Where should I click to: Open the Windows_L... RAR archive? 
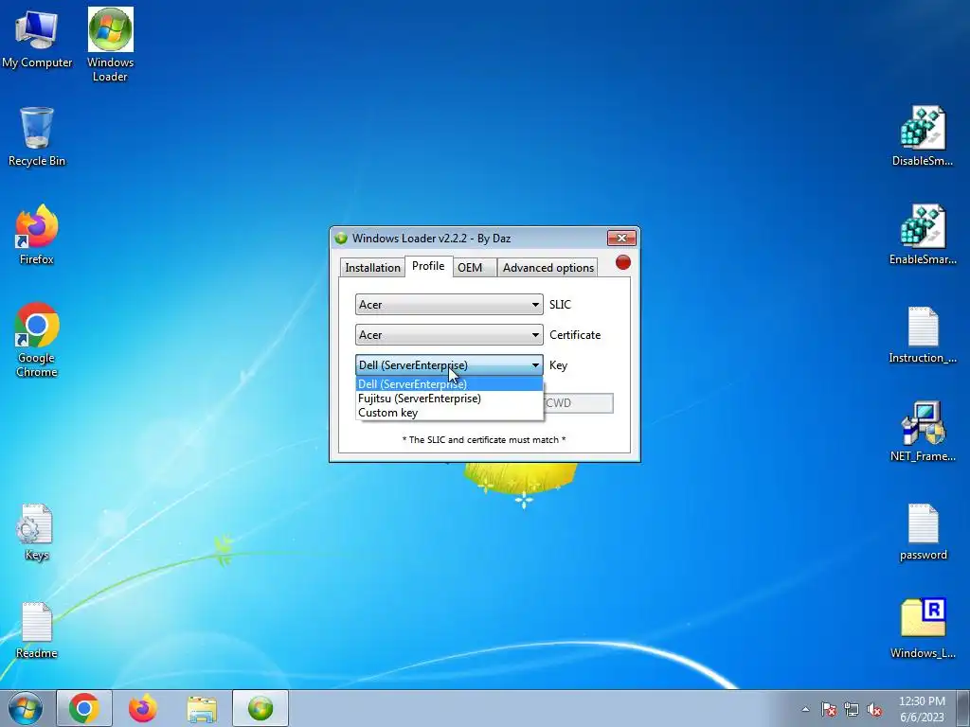(x=923, y=629)
